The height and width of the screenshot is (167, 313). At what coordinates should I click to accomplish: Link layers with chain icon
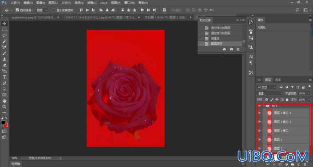click(x=268, y=165)
